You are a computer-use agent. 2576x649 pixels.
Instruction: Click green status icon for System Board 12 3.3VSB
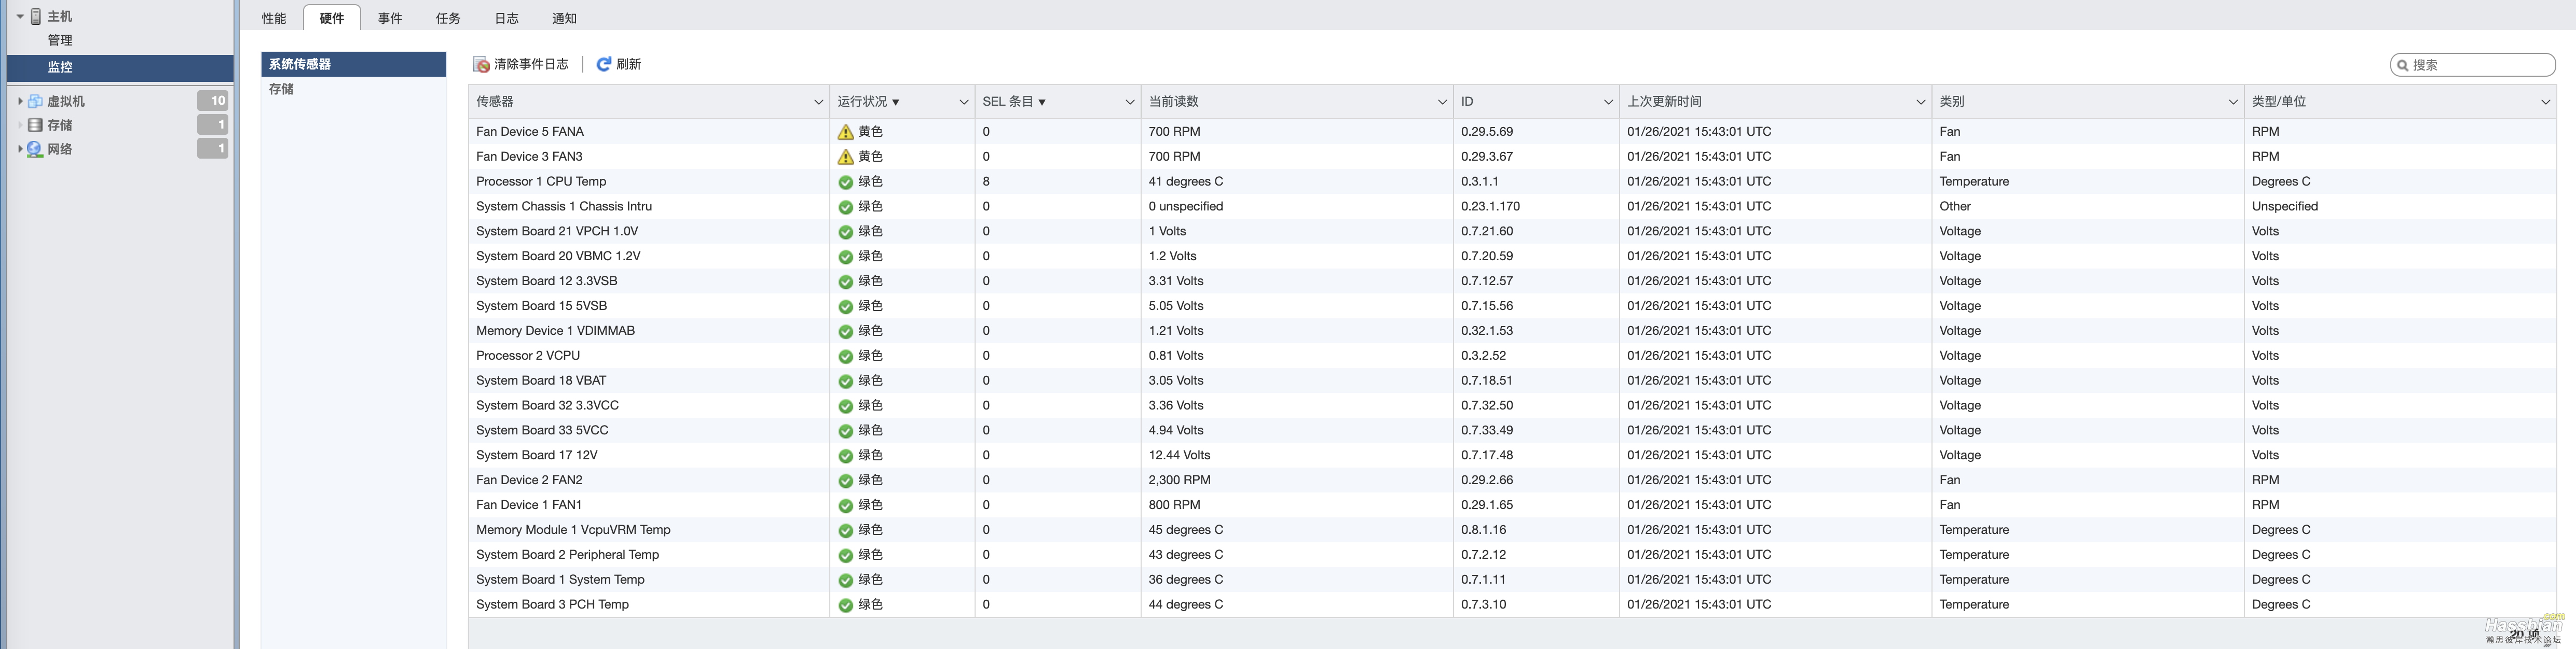(x=846, y=283)
